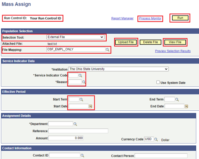Select the attached file name test.txt
Screen dimensions: 199x159
52,44
